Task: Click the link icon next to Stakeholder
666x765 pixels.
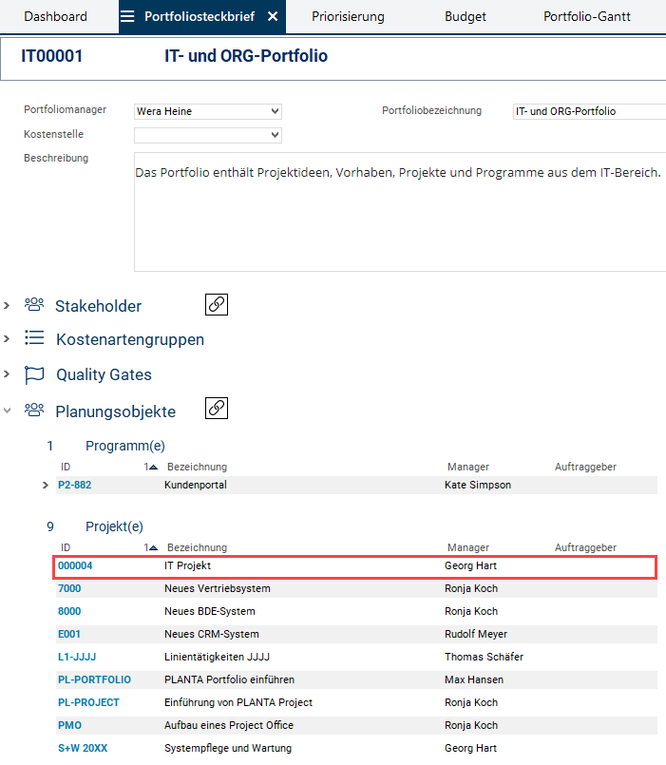Action: [x=217, y=305]
